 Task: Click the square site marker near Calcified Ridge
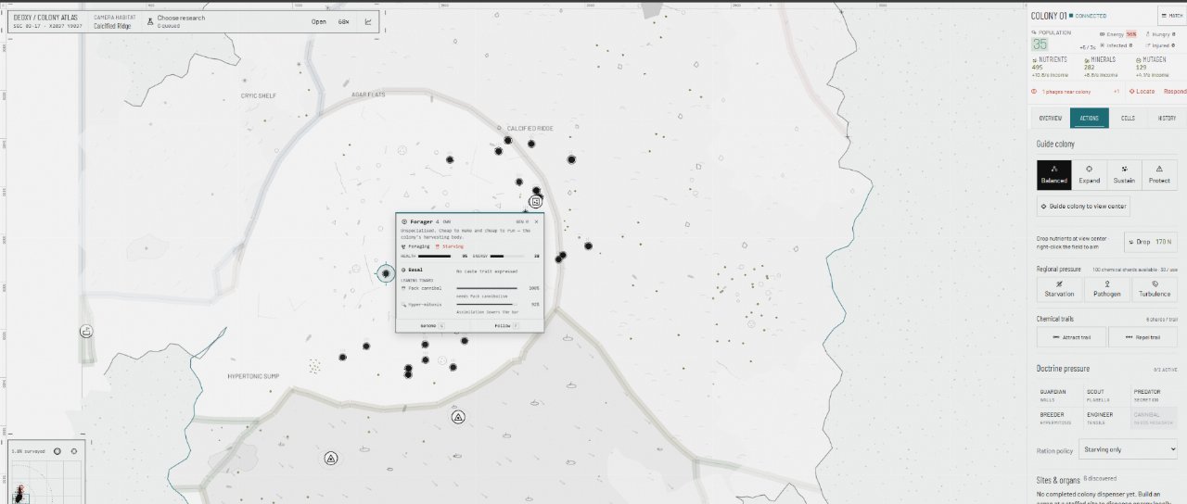tap(535, 201)
